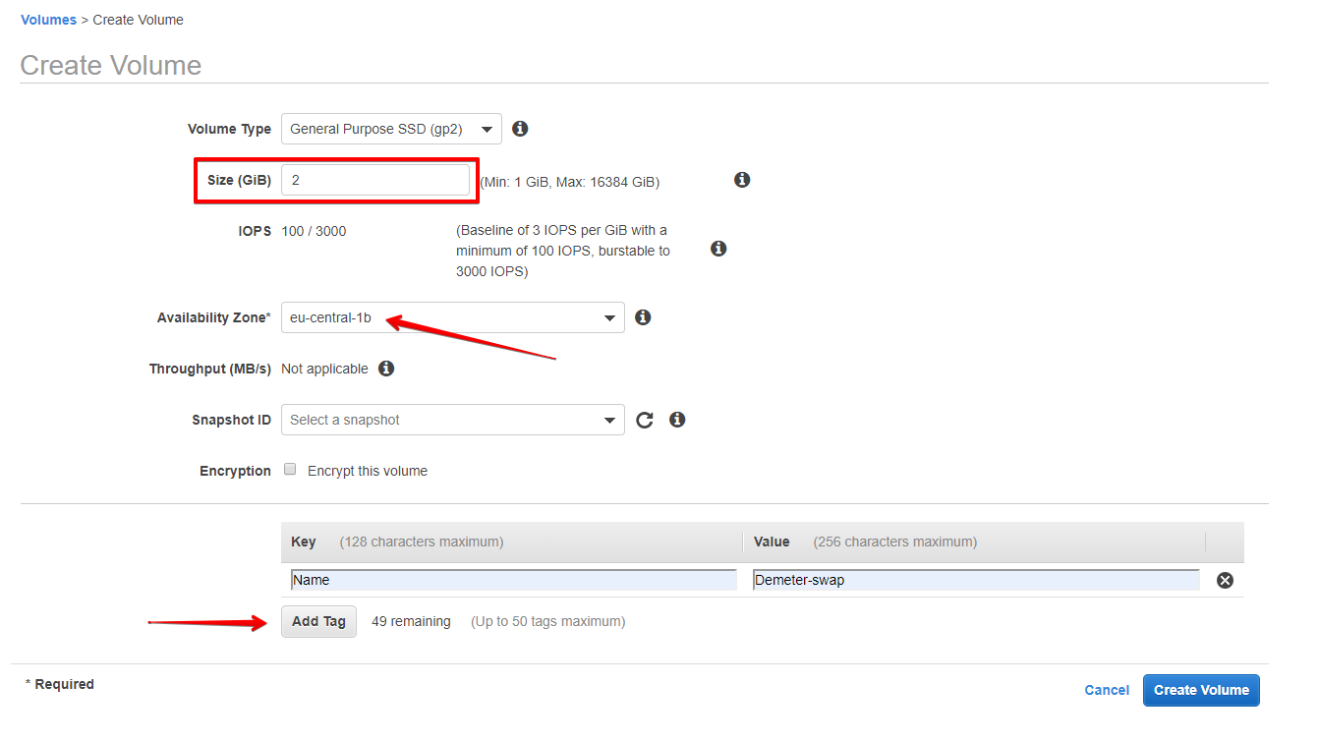Open the Volume Type info icon

coord(520,129)
